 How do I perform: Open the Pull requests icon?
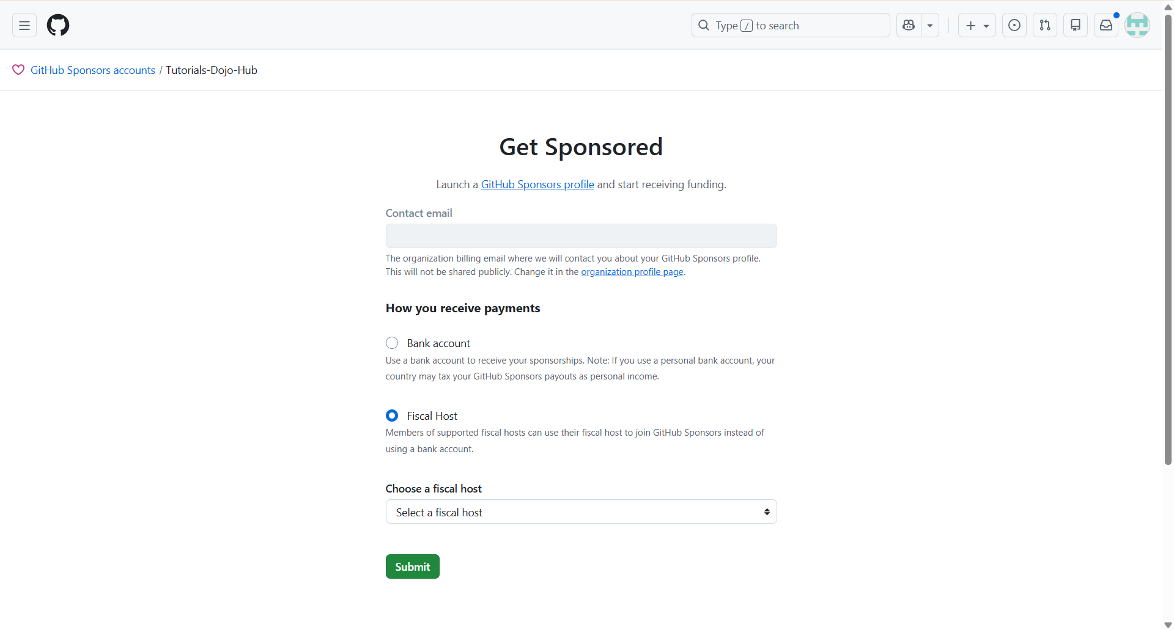(1045, 25)
